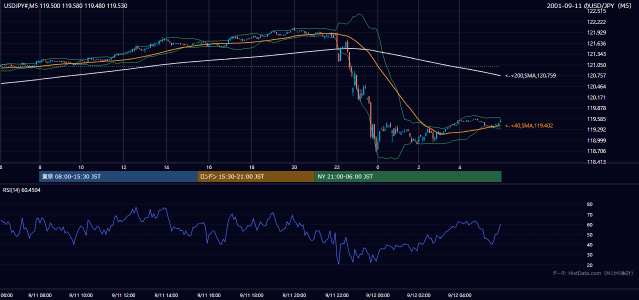
Task: Click hour label 20 under the price chart
Action: click(294, 167)
